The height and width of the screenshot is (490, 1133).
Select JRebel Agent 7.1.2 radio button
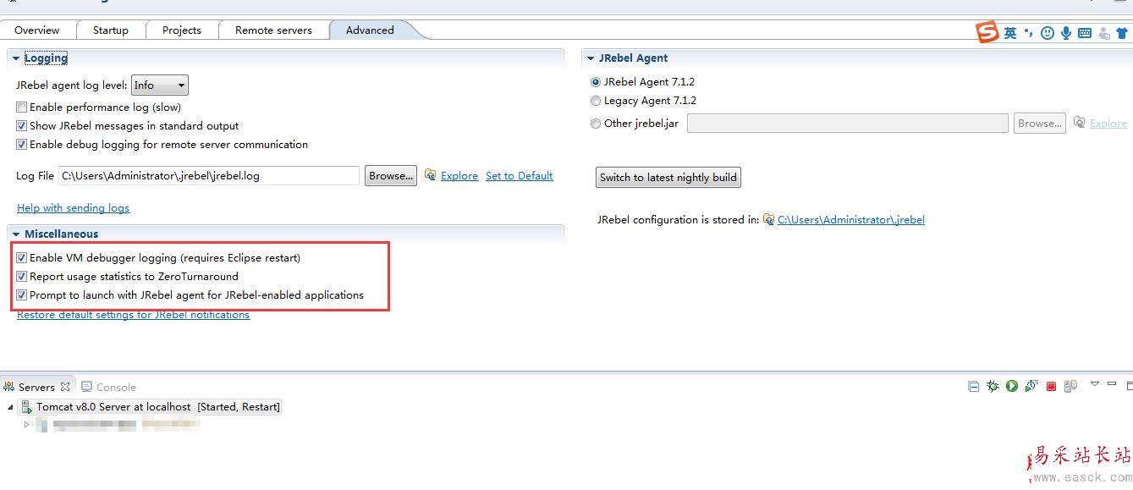click(x=596, y=82)
